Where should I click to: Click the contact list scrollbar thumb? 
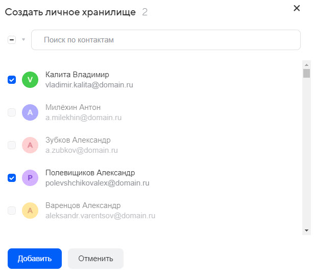coord(306,73)
